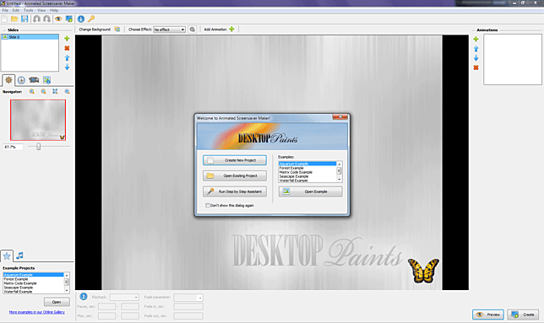Delete slide using the red X icon
This screenshot has width=544, height=323.
67,48
